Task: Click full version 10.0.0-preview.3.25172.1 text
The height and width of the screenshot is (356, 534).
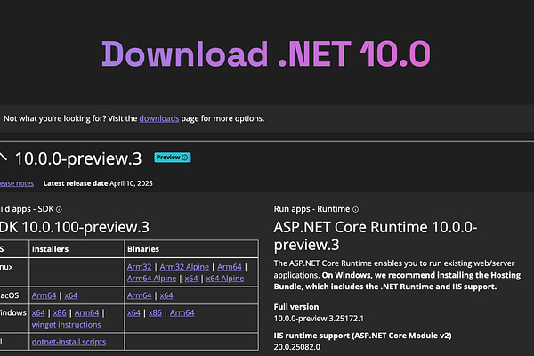Action: pos(319,319)
